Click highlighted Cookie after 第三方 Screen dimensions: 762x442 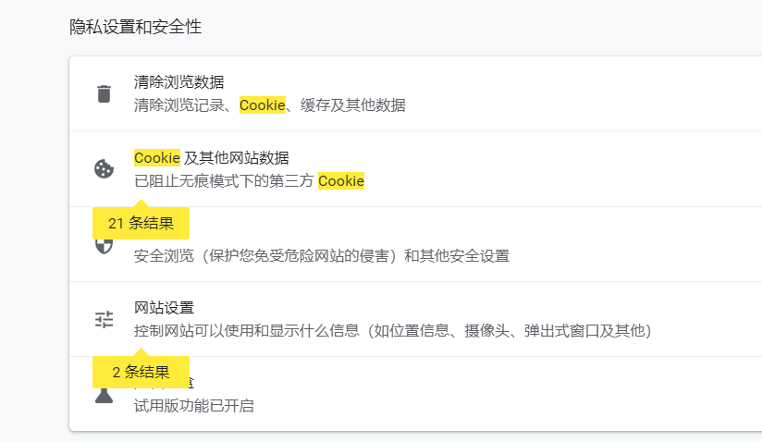coord(341,181)
